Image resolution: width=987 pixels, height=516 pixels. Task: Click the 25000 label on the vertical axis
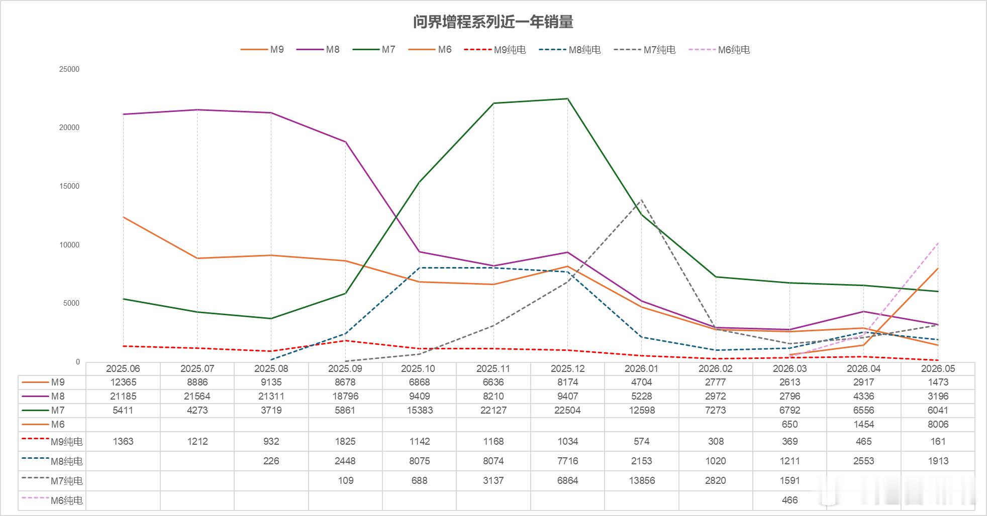tap(69, 69)
